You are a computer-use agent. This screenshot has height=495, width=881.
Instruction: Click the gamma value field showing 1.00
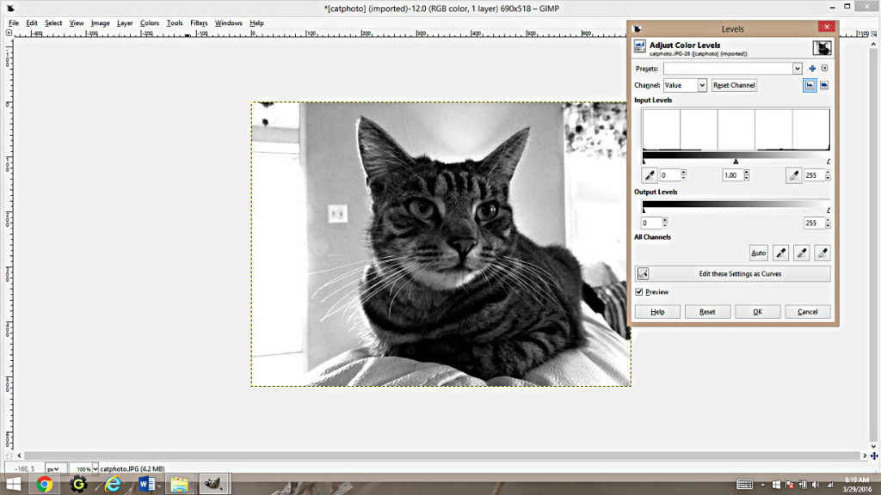tap(732, 175)
